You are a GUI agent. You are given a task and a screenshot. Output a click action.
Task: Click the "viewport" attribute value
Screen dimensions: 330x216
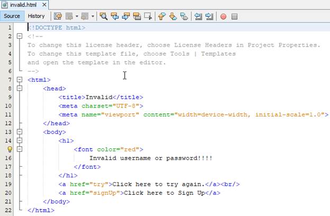point(120,115)
